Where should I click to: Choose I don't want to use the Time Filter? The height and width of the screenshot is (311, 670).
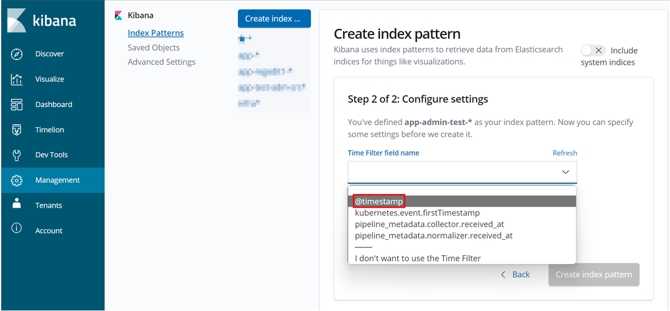coord(462,258)
